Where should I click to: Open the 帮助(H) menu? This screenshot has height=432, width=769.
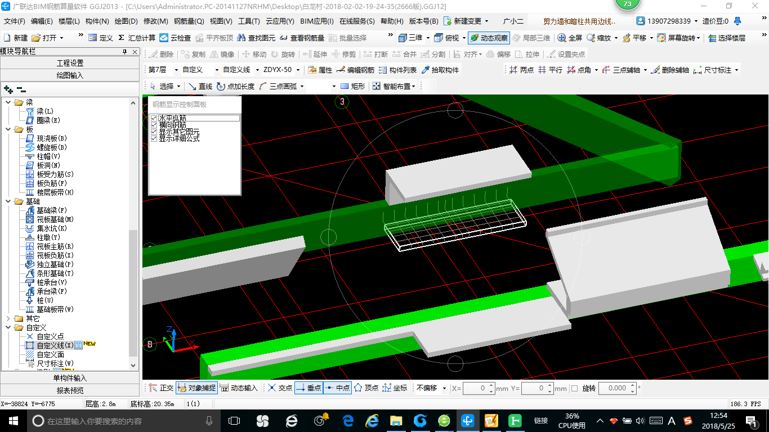pos(392,21)
